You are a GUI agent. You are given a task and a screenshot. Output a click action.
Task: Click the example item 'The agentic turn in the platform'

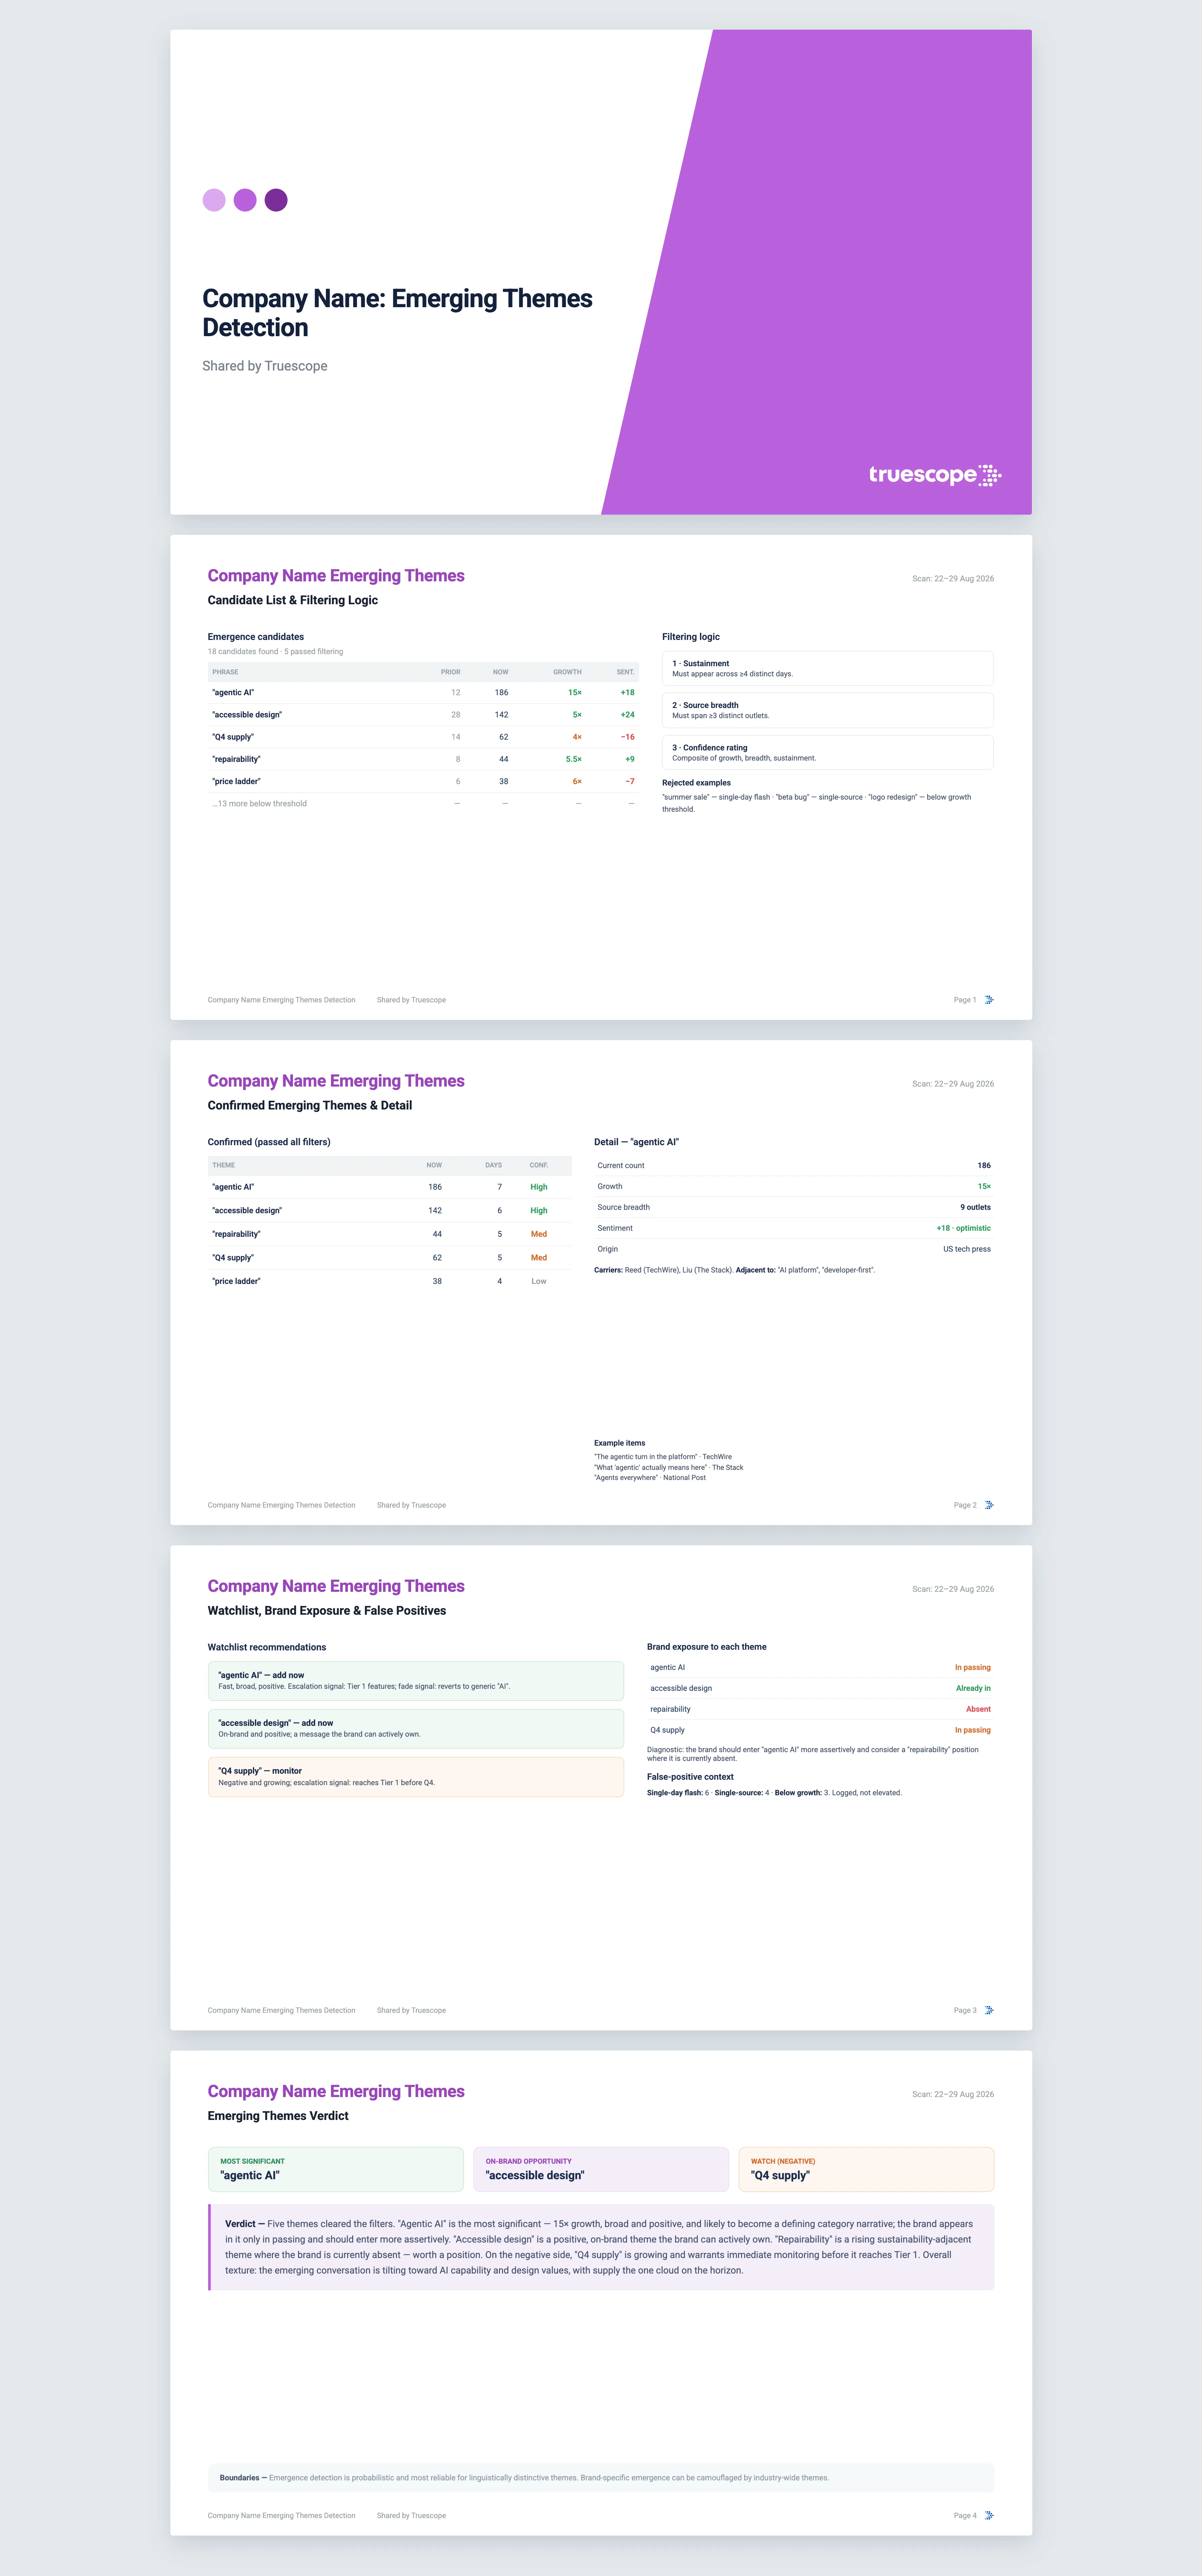pyautogui.click(x=663, y=1457)
